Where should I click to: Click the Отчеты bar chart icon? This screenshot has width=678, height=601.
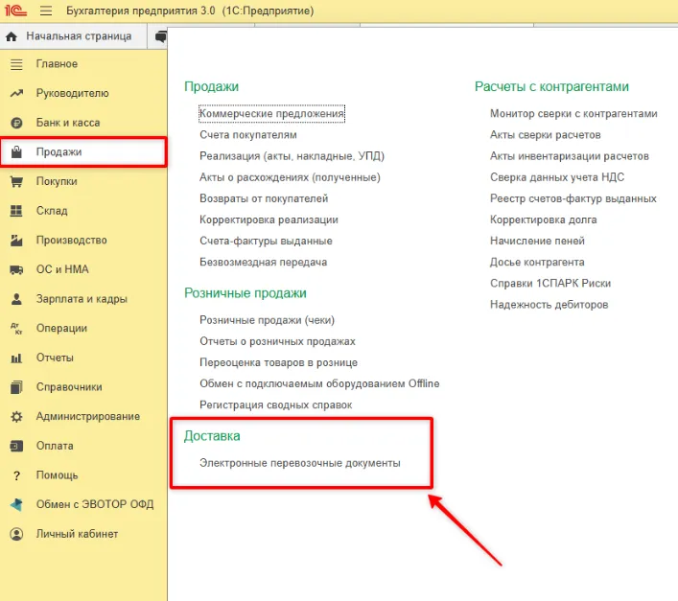[x=16, y=358]
